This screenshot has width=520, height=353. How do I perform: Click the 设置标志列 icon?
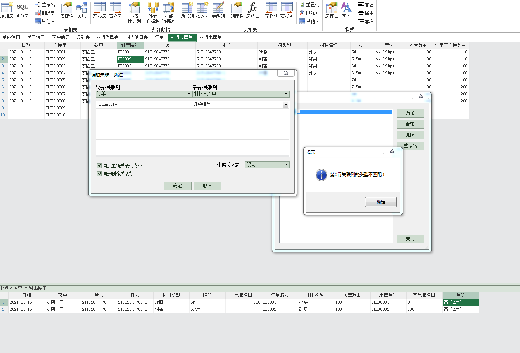[x=134, y=13]
